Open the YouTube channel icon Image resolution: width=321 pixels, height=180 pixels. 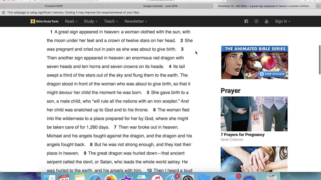[267, 21]
